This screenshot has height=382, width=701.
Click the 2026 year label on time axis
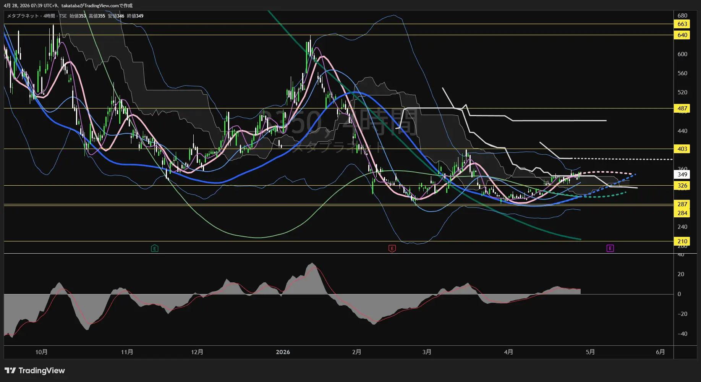[x=283, y=352]
